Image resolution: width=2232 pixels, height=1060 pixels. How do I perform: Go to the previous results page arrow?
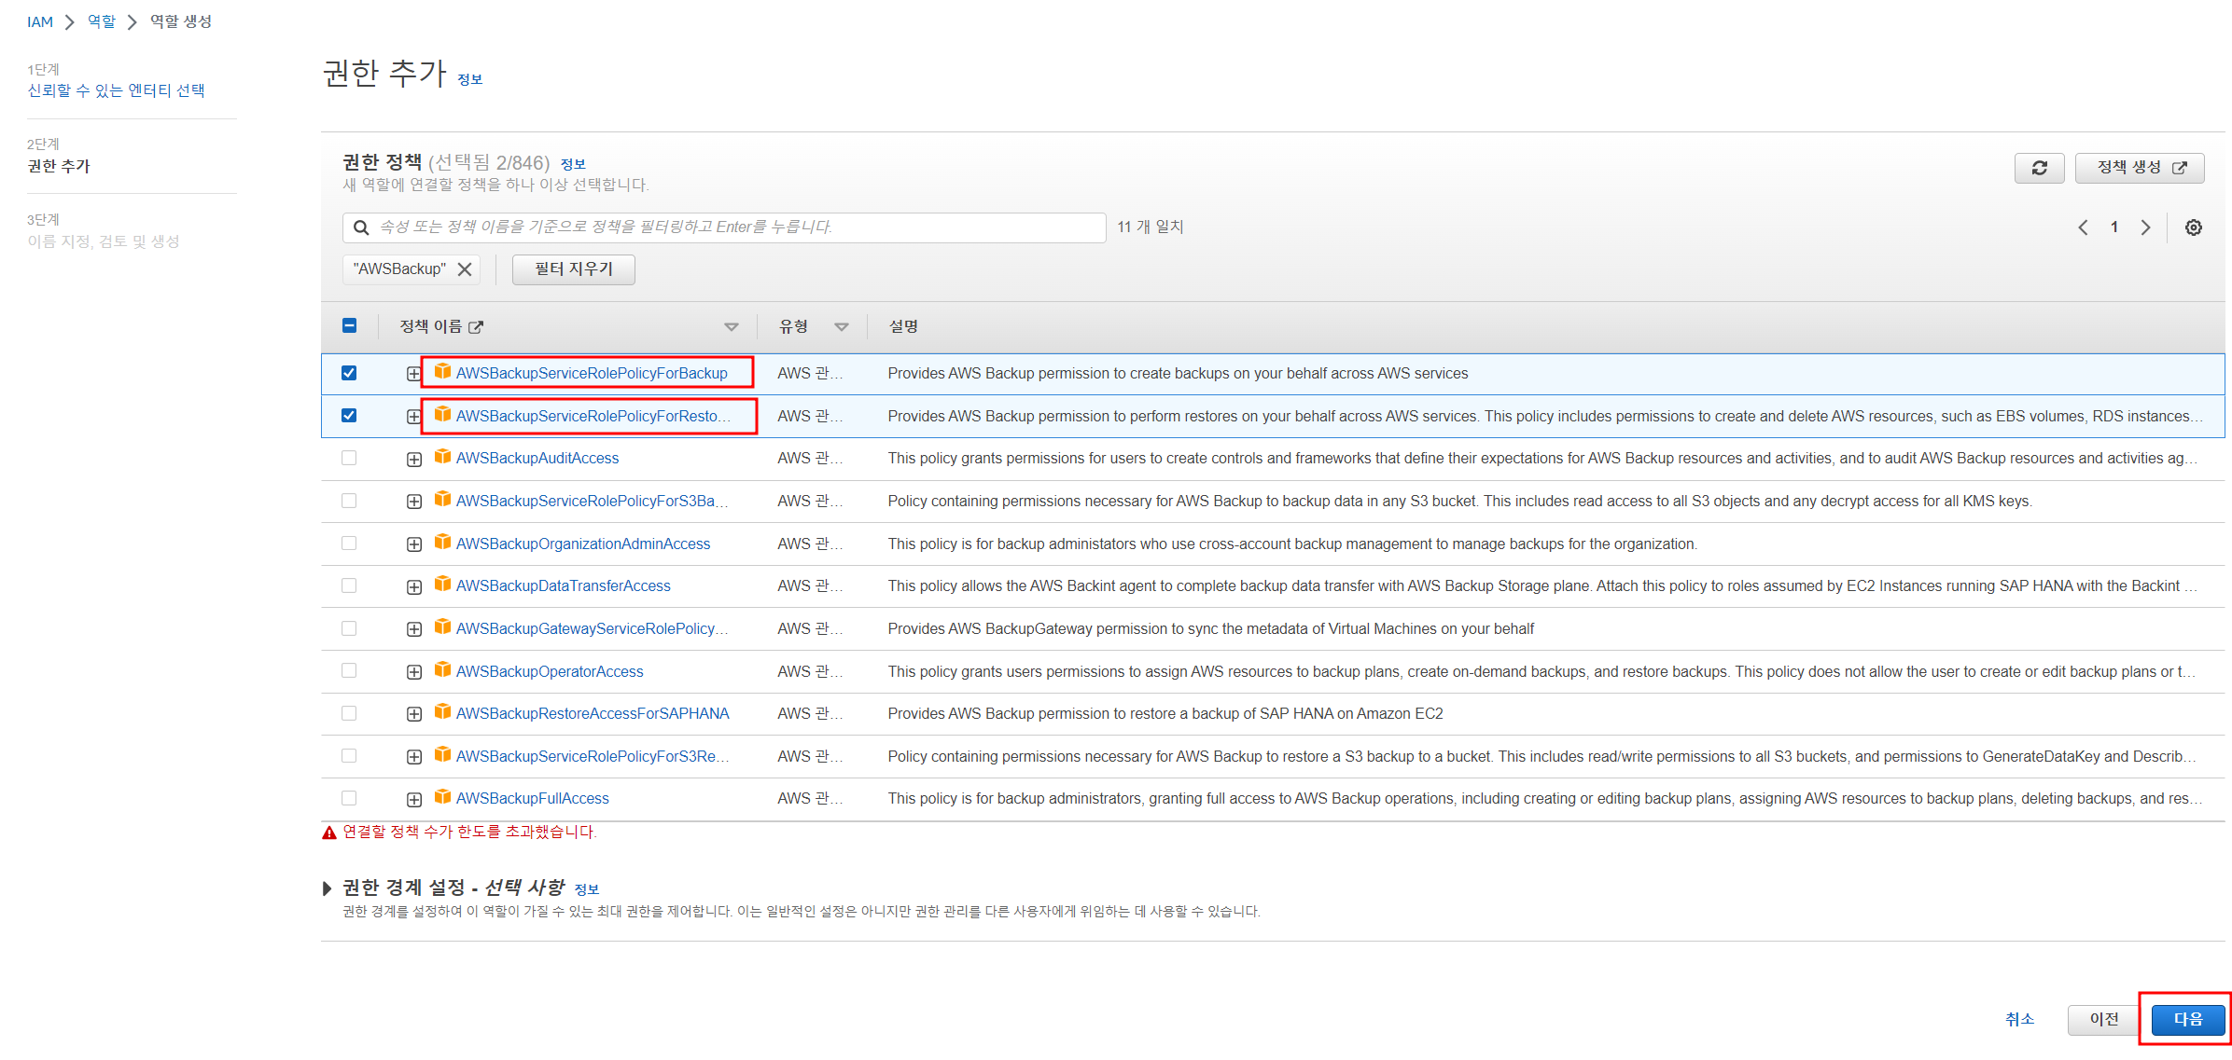pos(2083,227)
